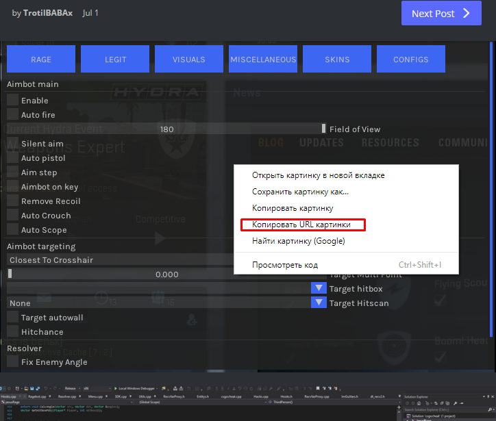Expand the Target Hitscan dropdown arrow

[x=319, y=303]
